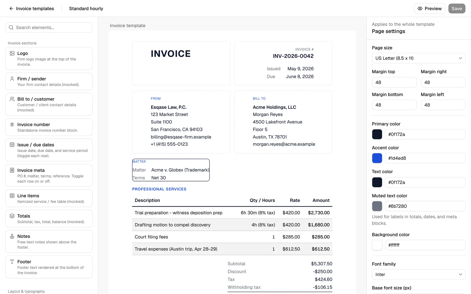
Task: Add the Logo section card
Action: (49, 59)
